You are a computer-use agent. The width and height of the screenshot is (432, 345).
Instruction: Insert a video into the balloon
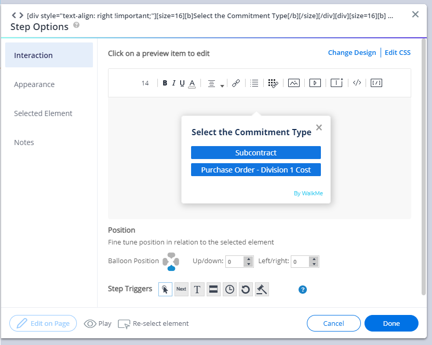[x=315, y=83]
